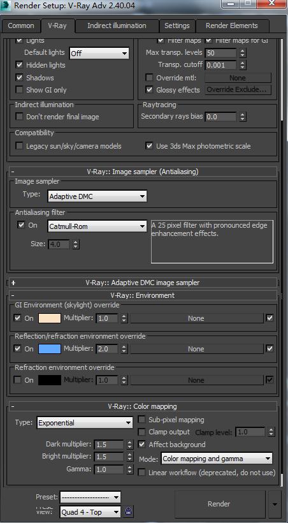
Task: Click the Gamma value field
Action: point(109,469)
